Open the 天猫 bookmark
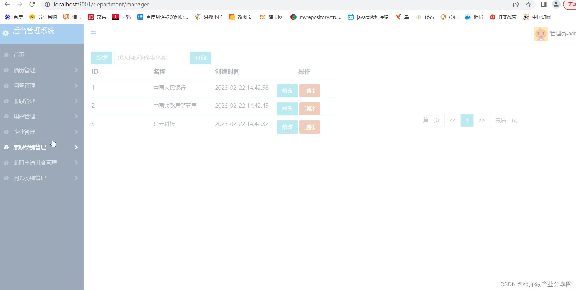This screenshot has width=576, height=290. (x=121, y=17)
